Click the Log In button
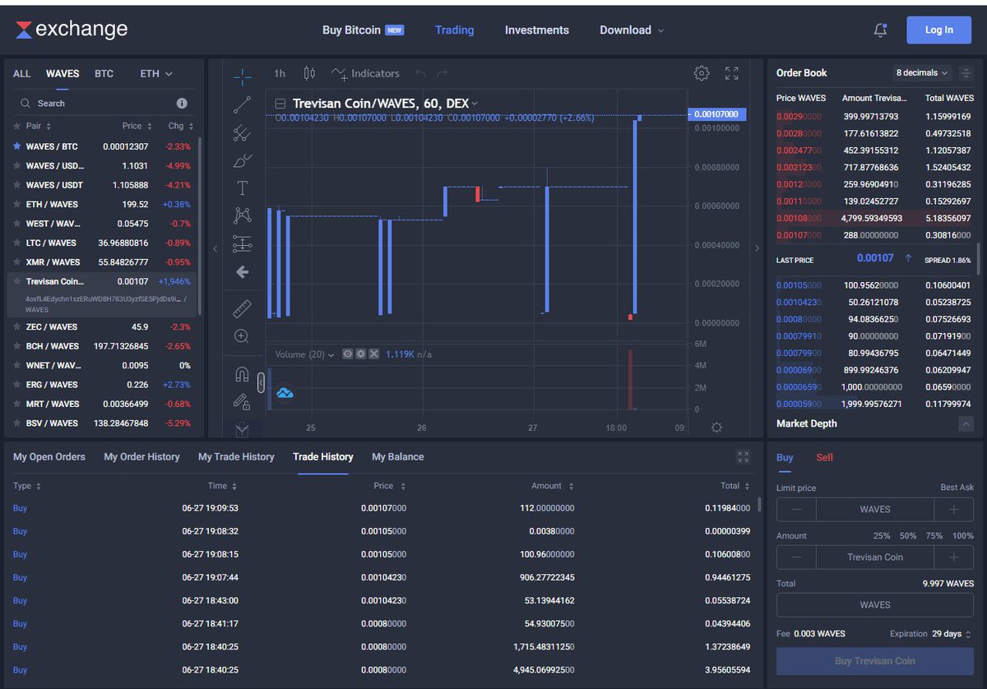 [939, 30]
